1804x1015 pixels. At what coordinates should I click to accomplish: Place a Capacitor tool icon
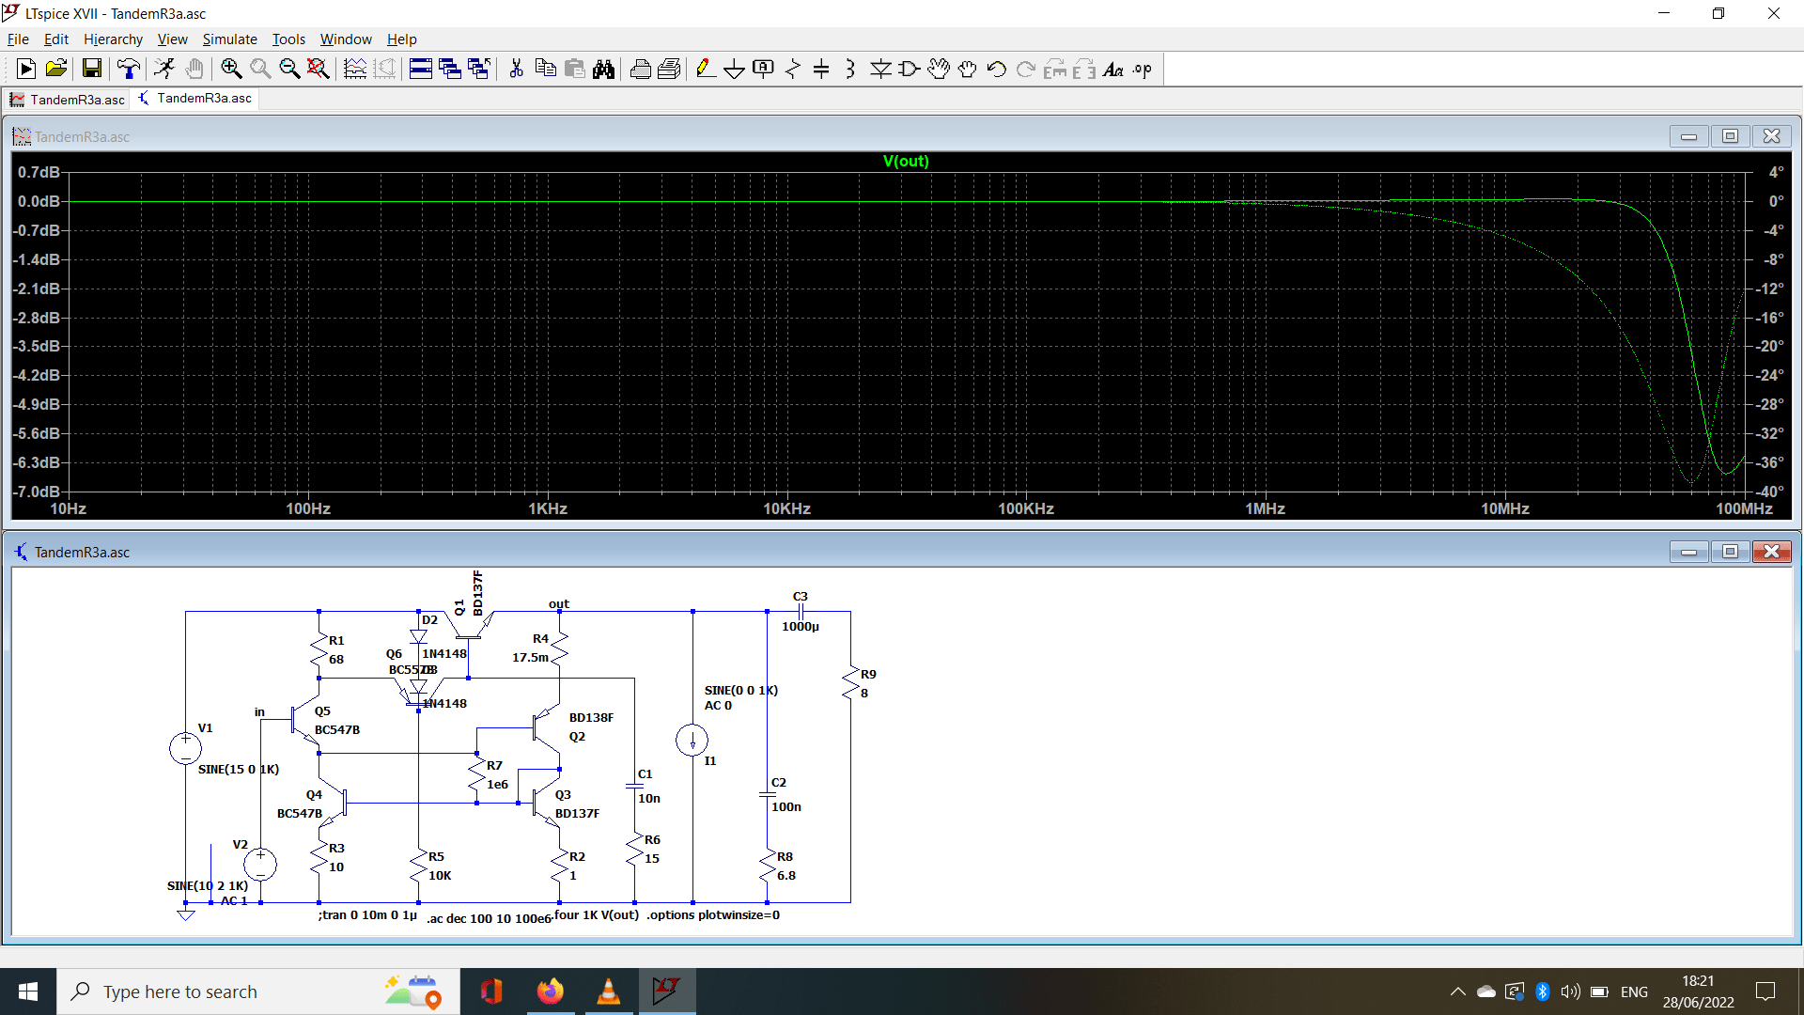[821, 69]
